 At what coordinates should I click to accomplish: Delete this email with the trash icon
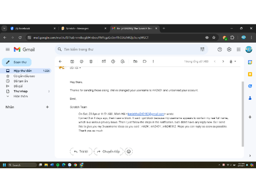point(91,61)
